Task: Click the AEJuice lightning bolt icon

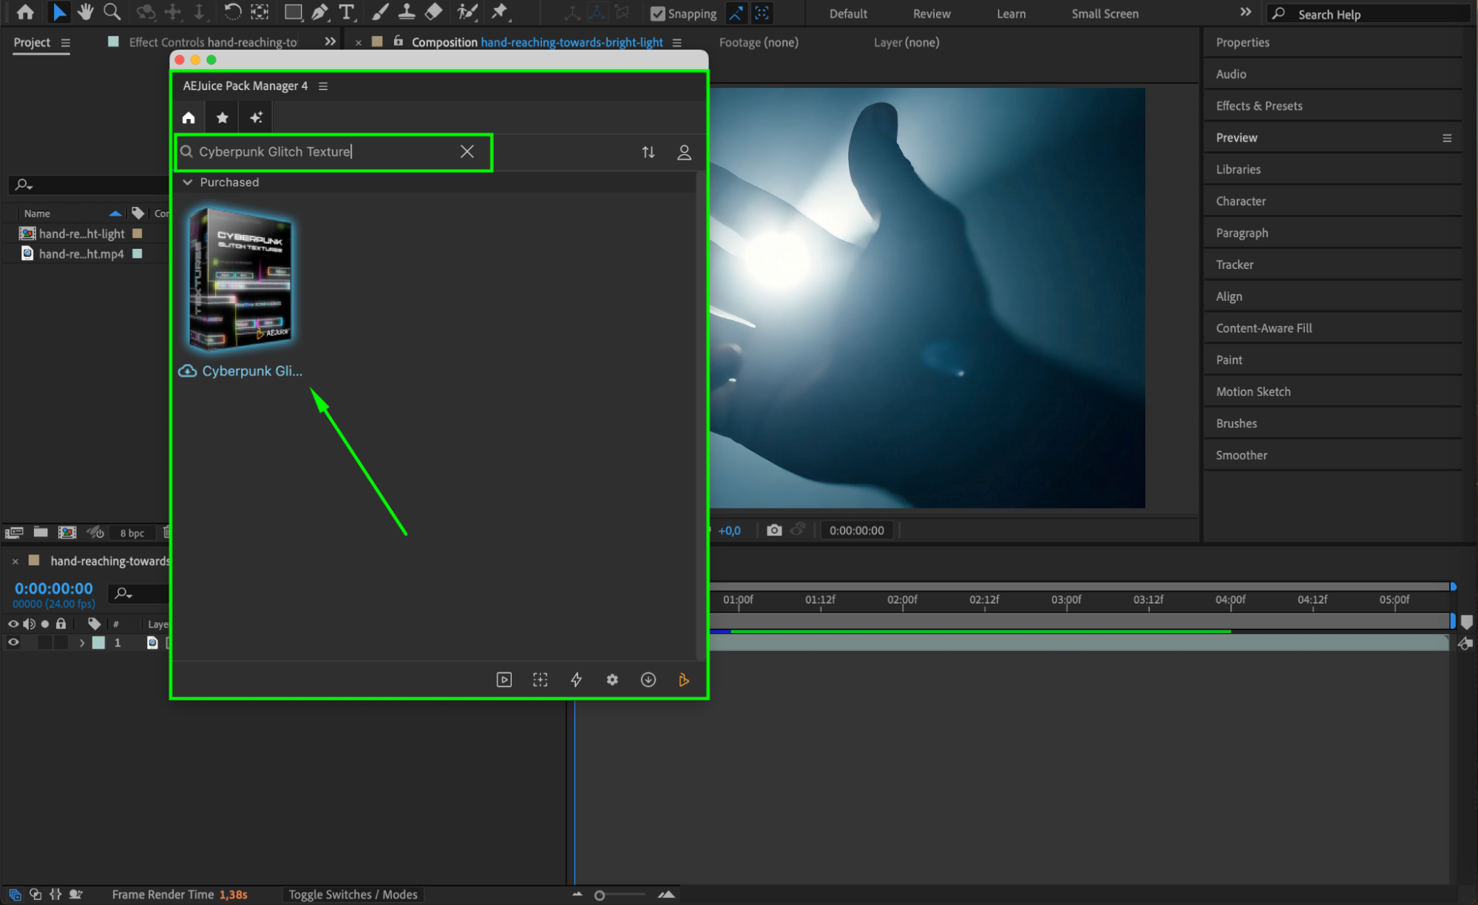Action: [x=576, y=680]
